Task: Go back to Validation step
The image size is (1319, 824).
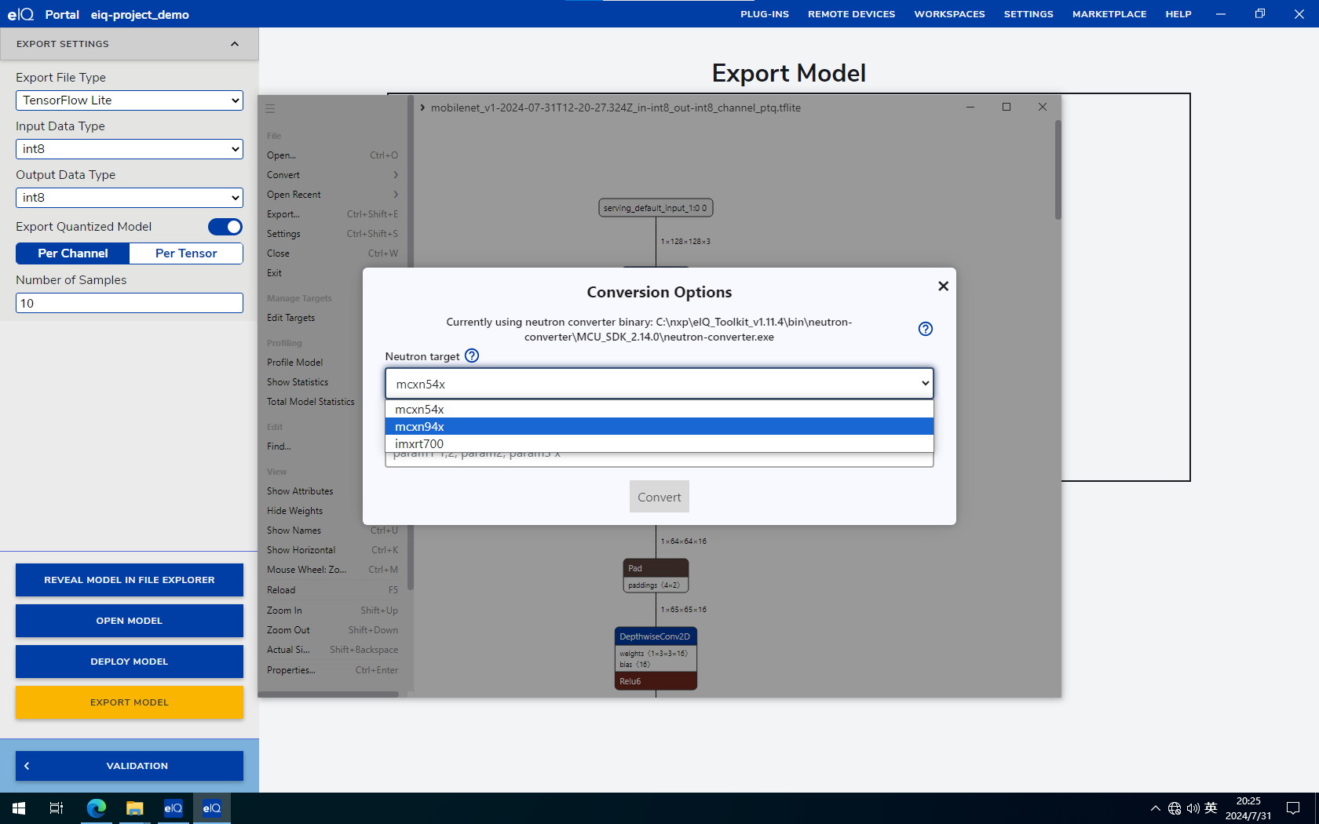Action: tap(130, 766)
